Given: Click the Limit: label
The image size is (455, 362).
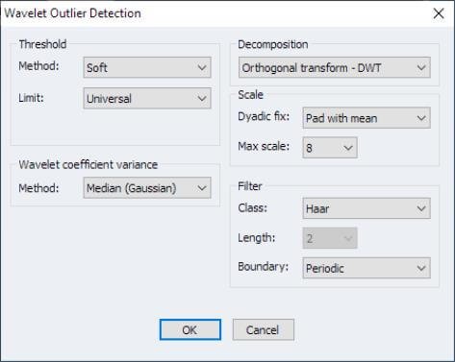Looking at the screenshot, I should [31, 98].
